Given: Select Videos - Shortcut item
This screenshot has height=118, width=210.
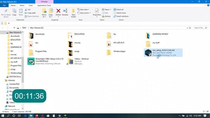Looking at the screenshot, I should point(78,61).
